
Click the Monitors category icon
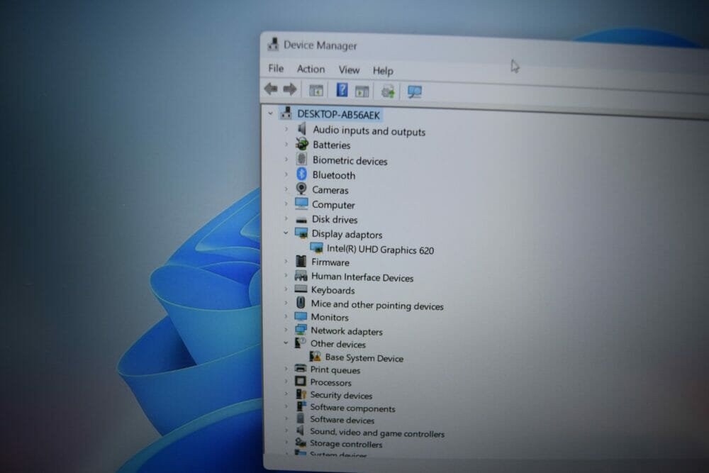(301, 316)
